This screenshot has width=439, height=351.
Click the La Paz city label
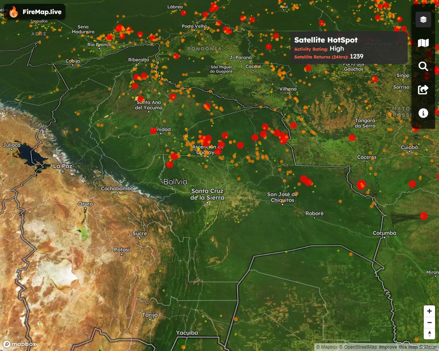(63, 166)
